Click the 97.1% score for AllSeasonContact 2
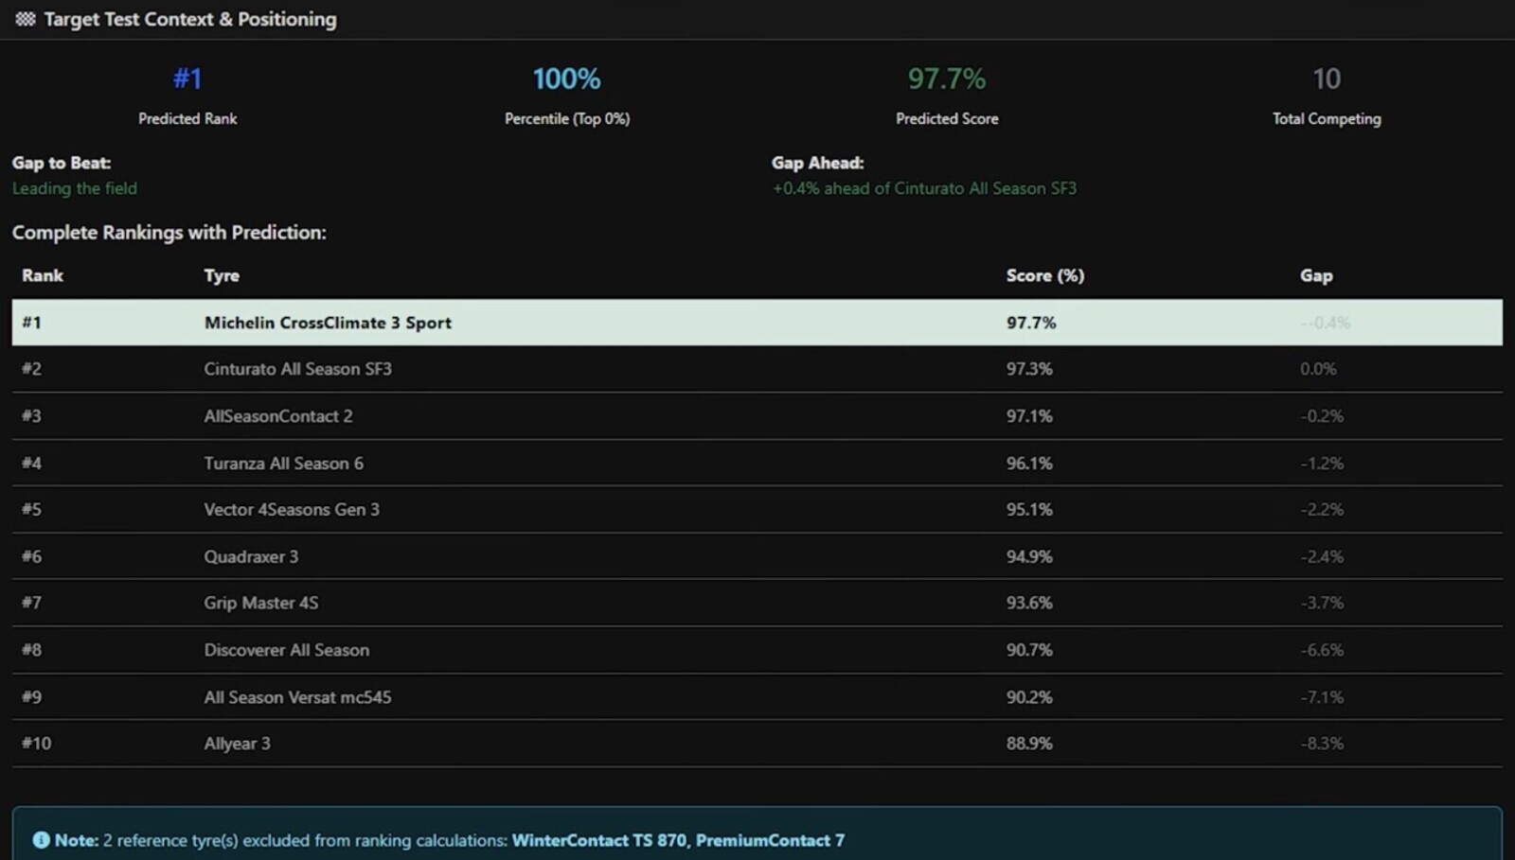Image resolution: width=1515 pixels, height=860 pixels. (1029, 416)
